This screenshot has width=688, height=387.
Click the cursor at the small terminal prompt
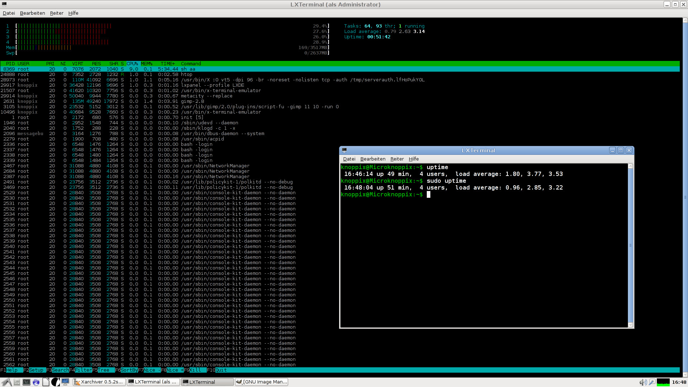coord(428,194)
